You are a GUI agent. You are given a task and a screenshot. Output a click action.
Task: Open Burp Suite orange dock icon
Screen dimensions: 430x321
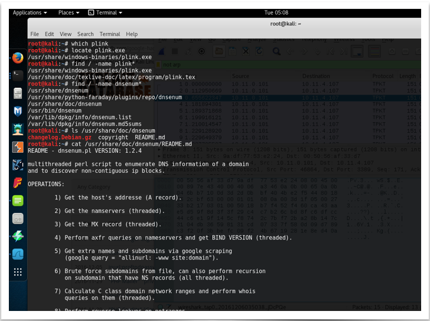(x=18, y=147)
